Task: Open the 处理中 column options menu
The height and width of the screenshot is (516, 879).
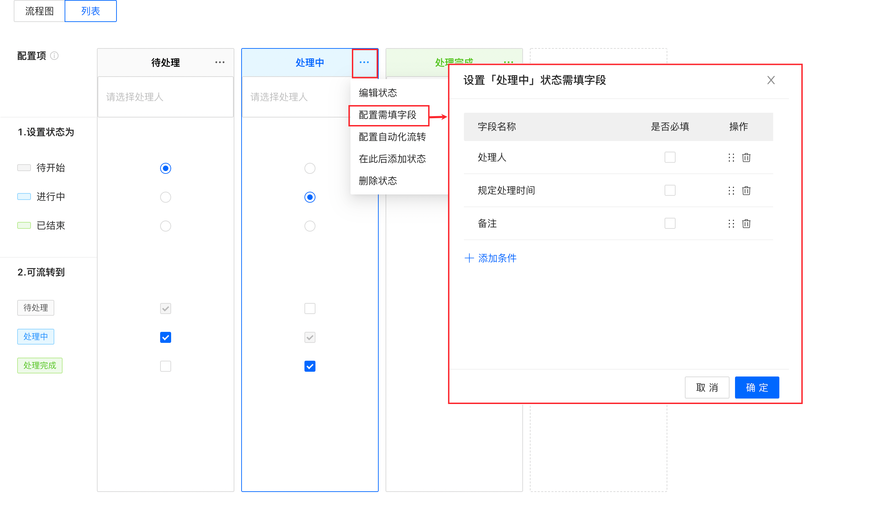Action: click(364, 63)
